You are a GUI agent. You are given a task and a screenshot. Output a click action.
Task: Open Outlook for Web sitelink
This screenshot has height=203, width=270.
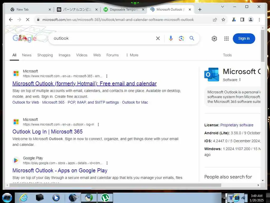[26, 102]
